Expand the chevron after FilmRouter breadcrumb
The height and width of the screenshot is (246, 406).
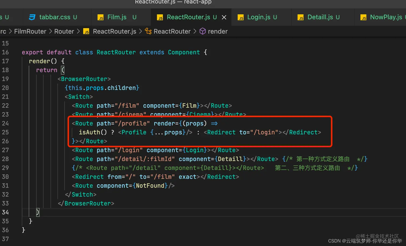coord(50,31)
